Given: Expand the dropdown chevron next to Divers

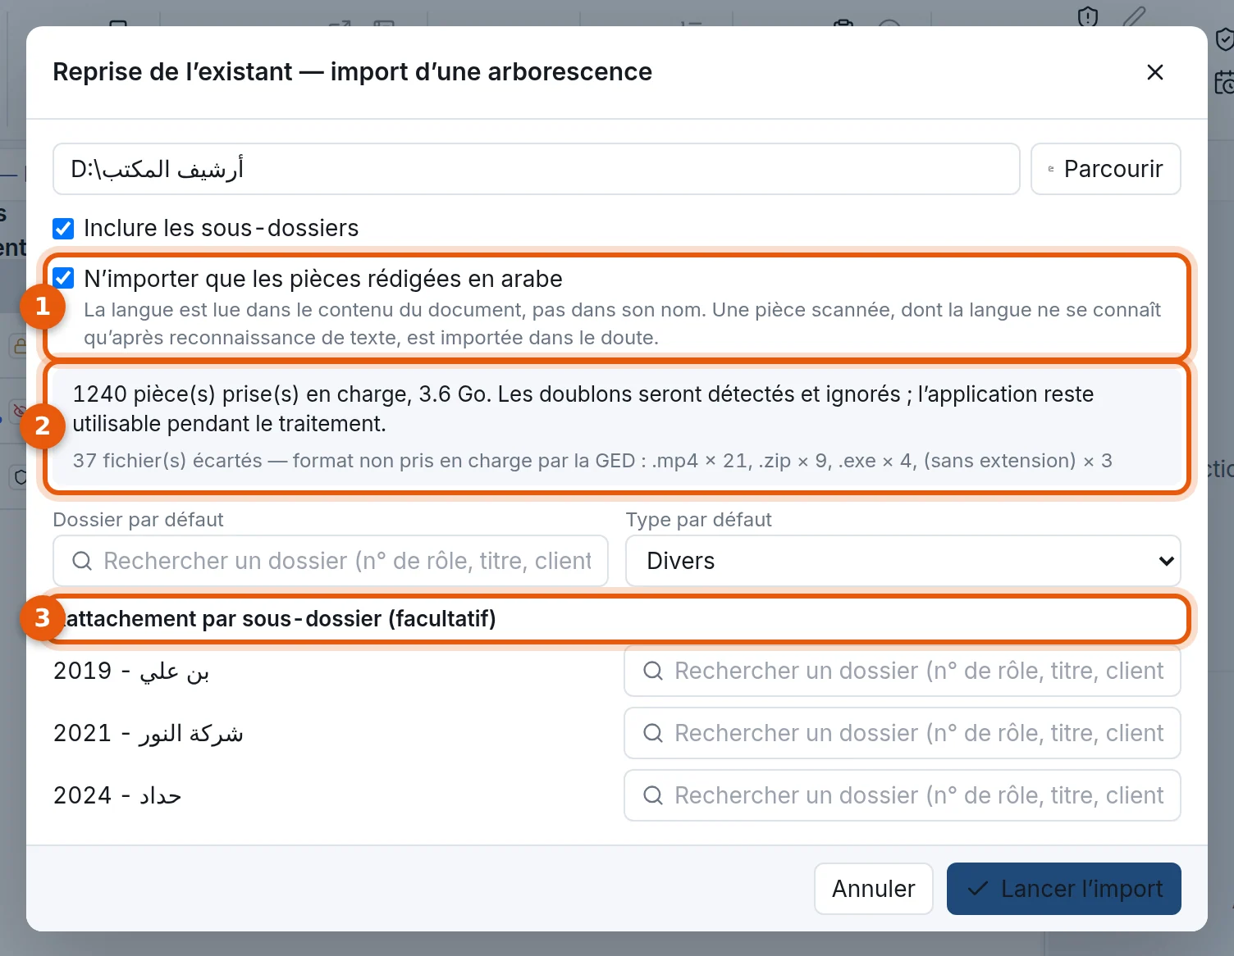Looking at the screenshot, I should [1166, 561].
